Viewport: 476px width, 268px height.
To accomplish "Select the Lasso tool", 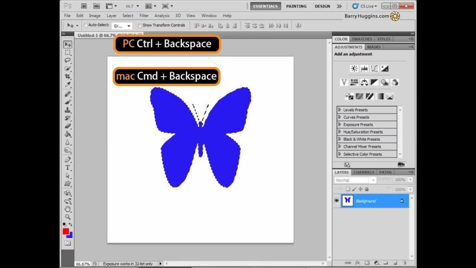I will pyautogui.click(x=68, y=60).
